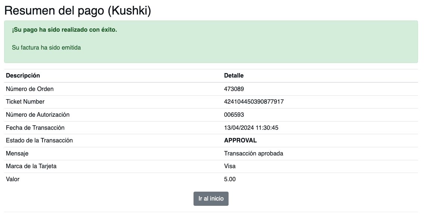Click the bold APPROVAL status value
Viewport: 437px width, 214px height.
tap(240, 141)
